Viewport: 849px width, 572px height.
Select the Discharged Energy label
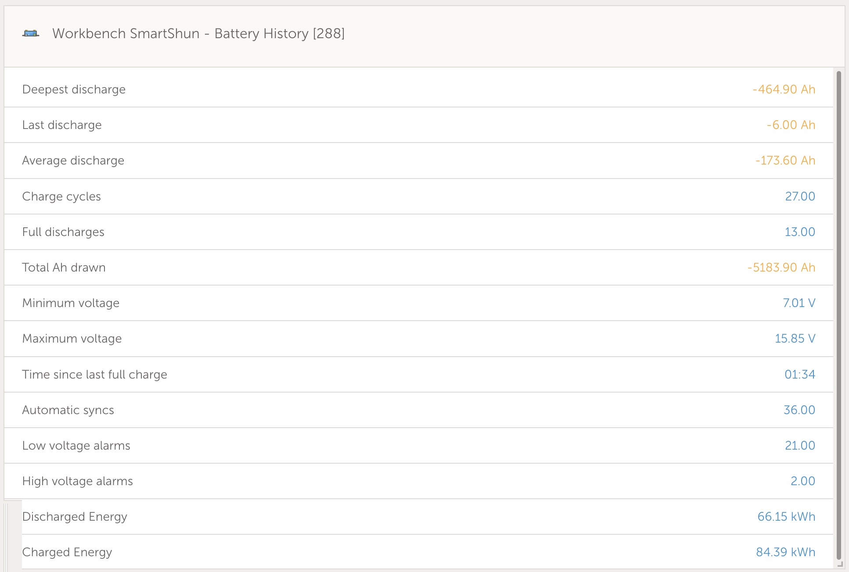tap(75, 517)
